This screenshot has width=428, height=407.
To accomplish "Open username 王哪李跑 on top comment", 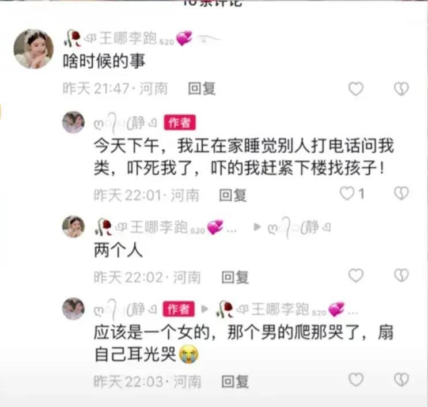I will point(128,38).
